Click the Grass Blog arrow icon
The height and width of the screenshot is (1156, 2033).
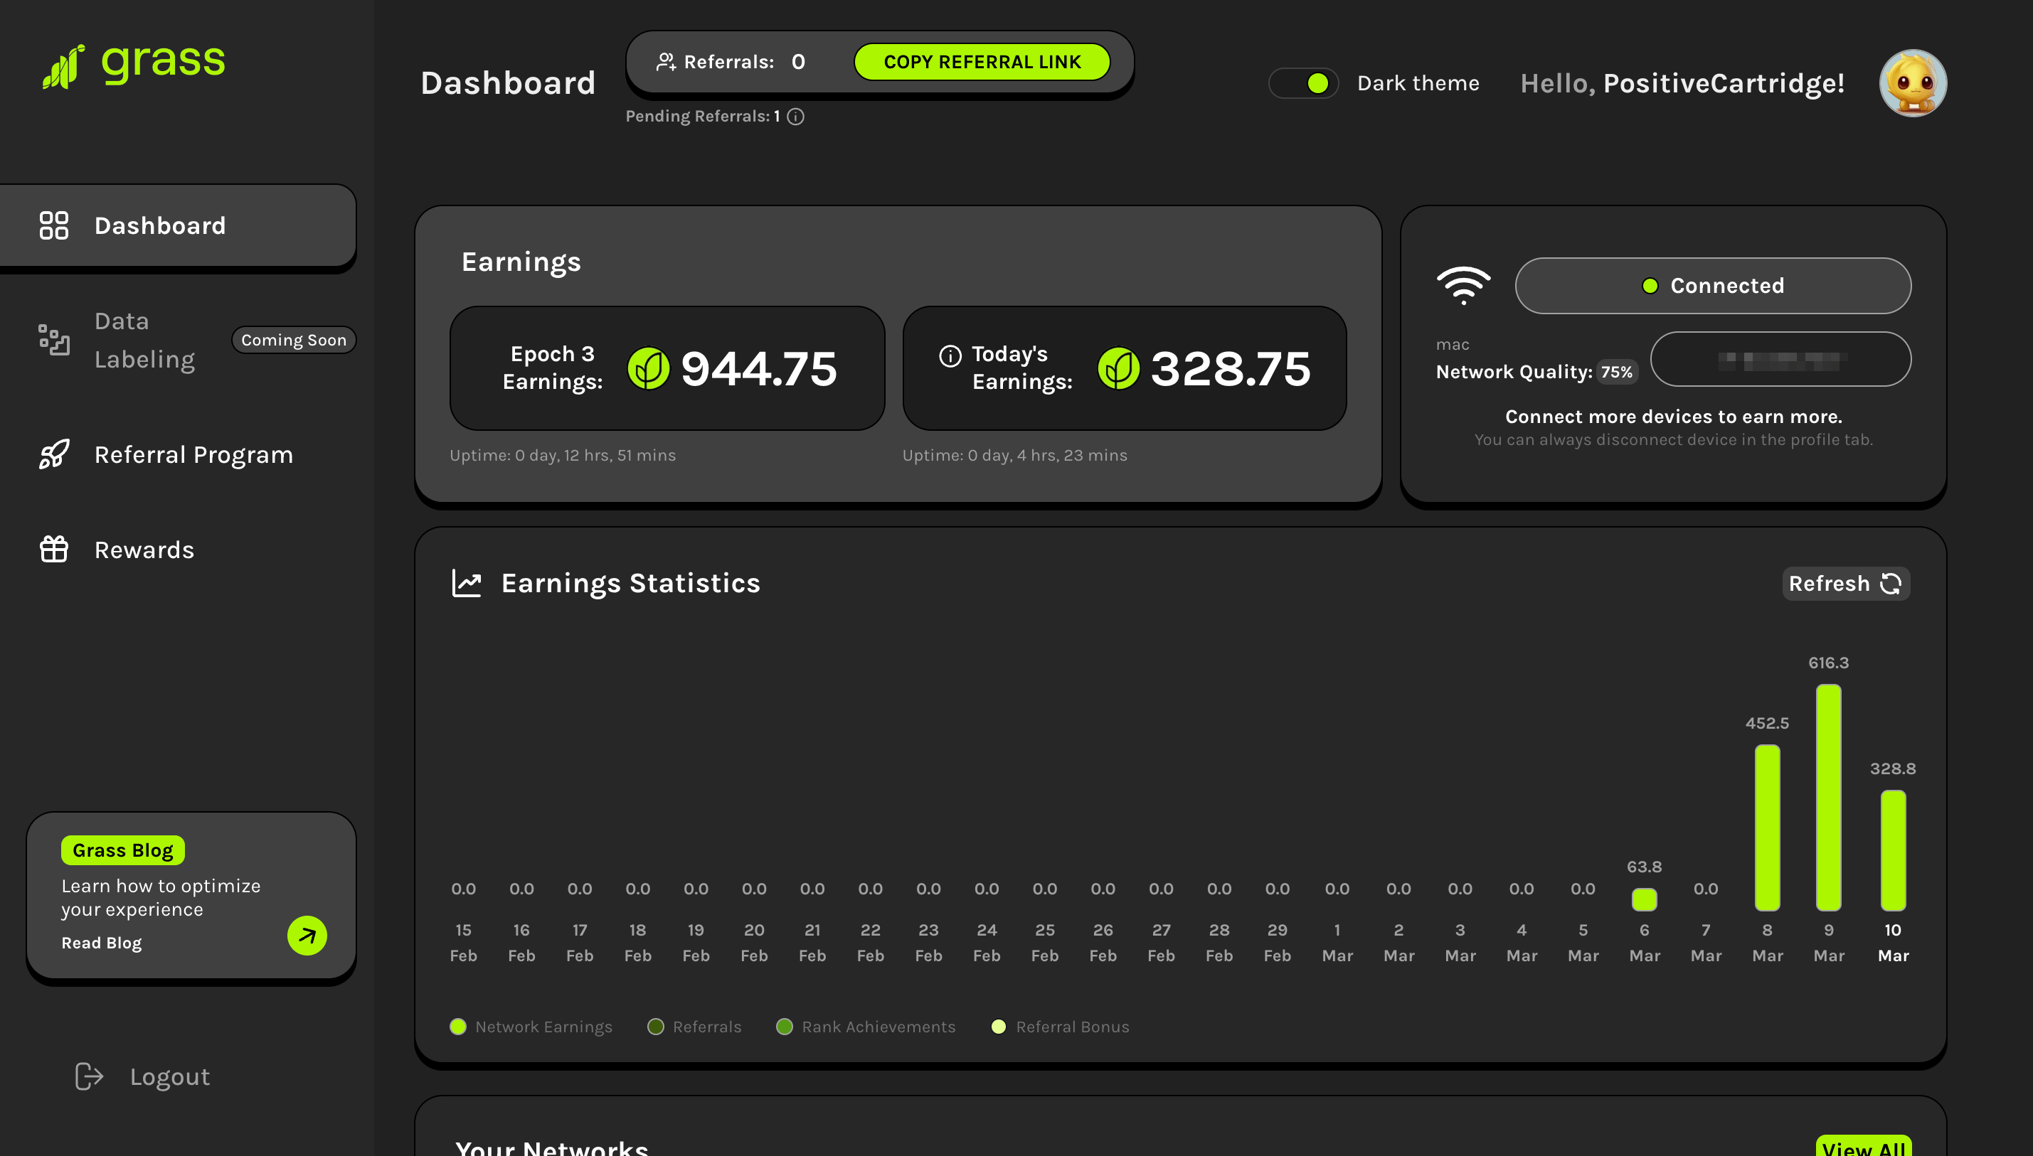(307, 936)
